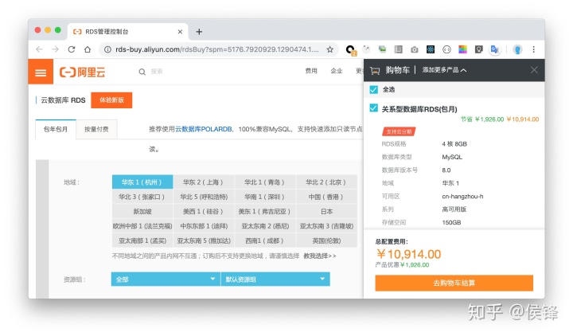
Task: Select region 华南 1 (深圳)
Action: [265, 197]
